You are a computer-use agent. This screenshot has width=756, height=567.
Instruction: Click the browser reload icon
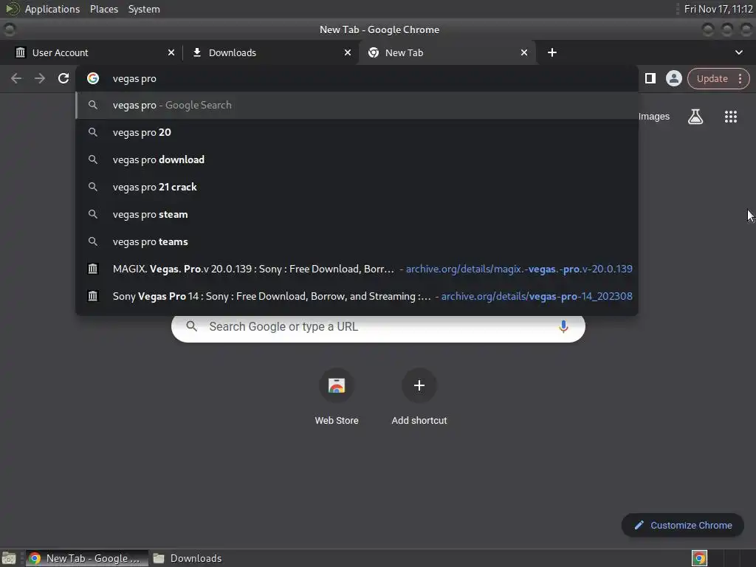tap(63, 78)
